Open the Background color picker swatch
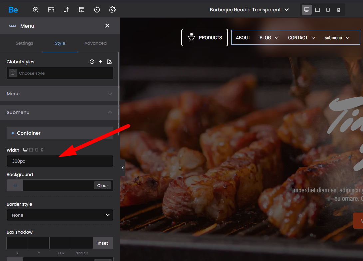The image size is (363, 261). click(15, 186)
